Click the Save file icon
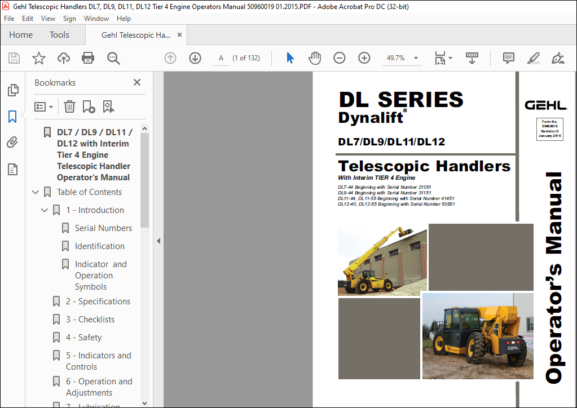This screenshot has width=577, height=408. (14, 58)
